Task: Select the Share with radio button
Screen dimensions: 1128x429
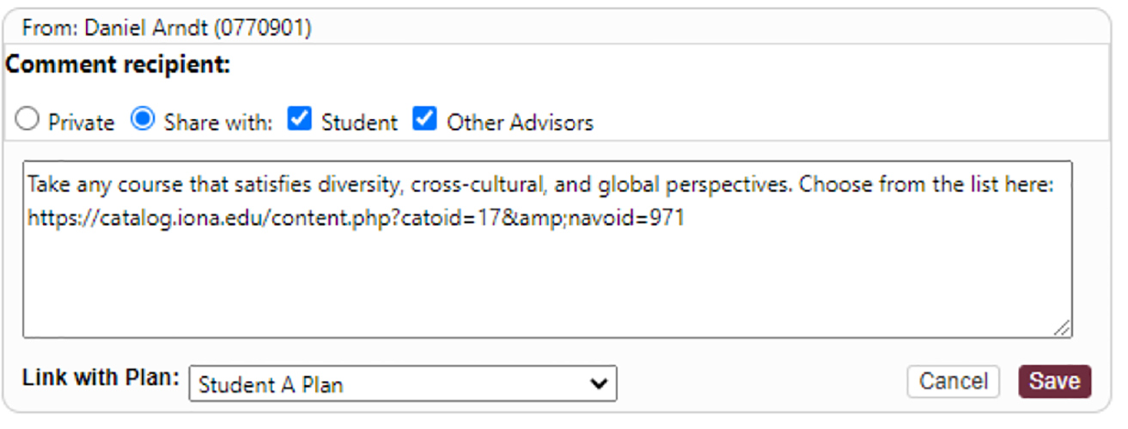Action: (x=142, y=121)
